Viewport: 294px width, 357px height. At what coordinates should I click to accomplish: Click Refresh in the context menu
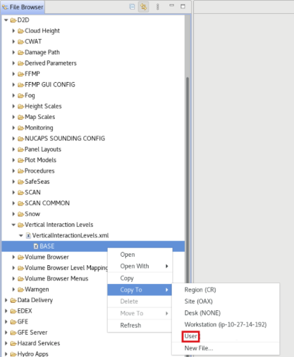click(x=131, y=326)
